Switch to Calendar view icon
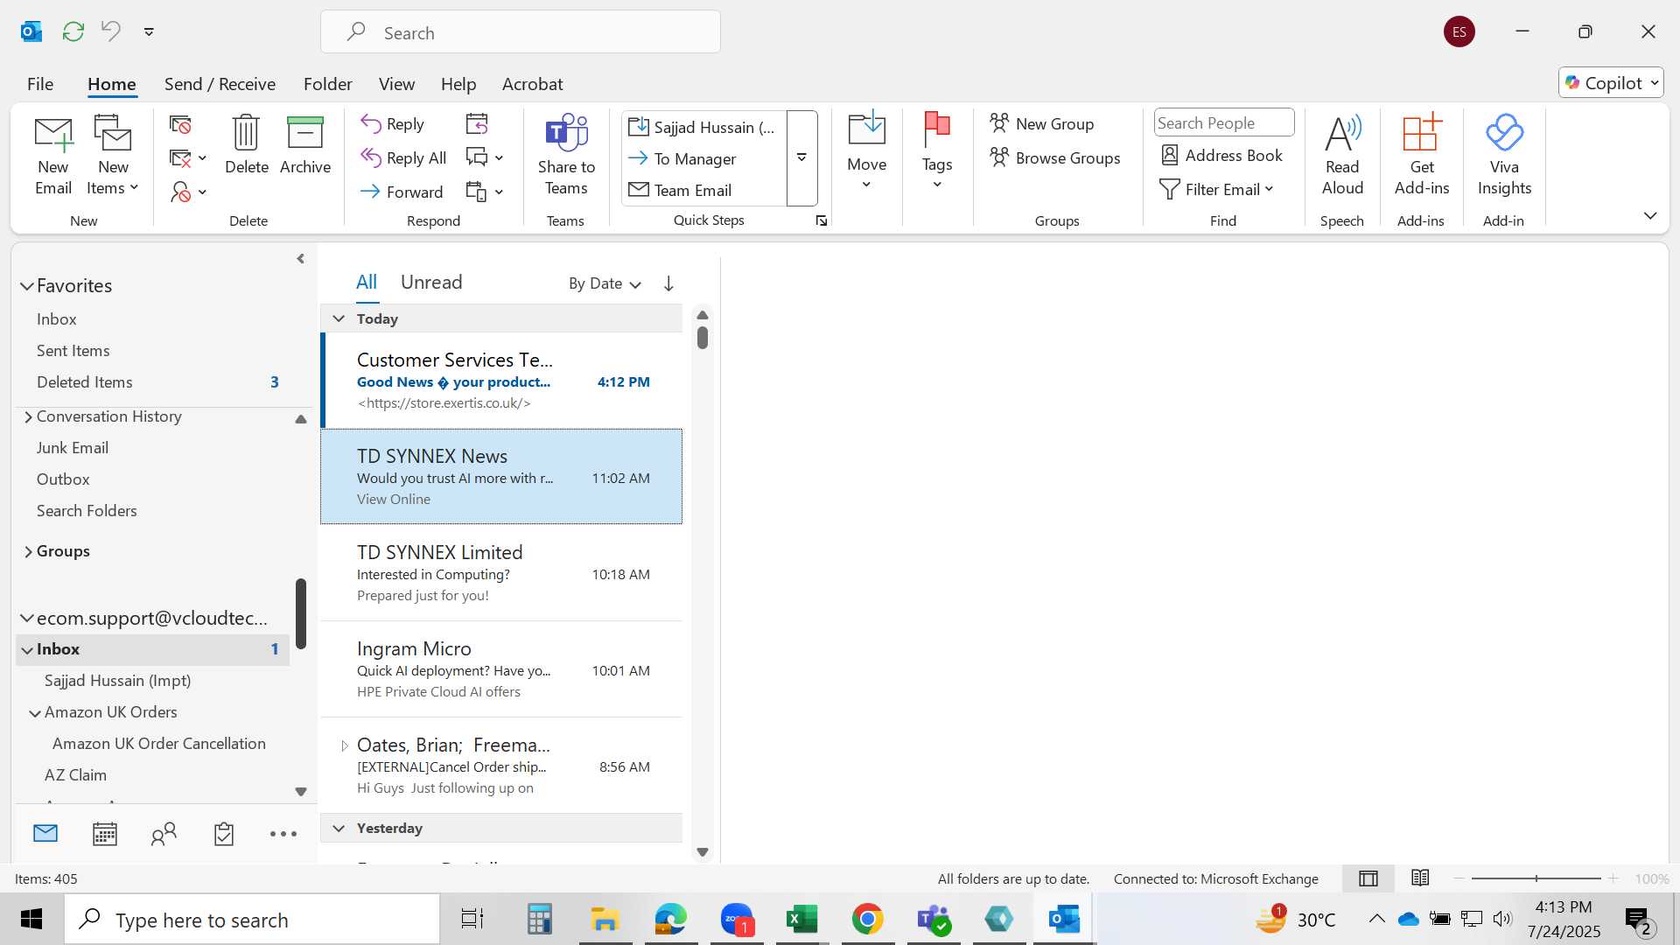The image size is (1680, 945). pyautogui.click(x=105, y=834)
